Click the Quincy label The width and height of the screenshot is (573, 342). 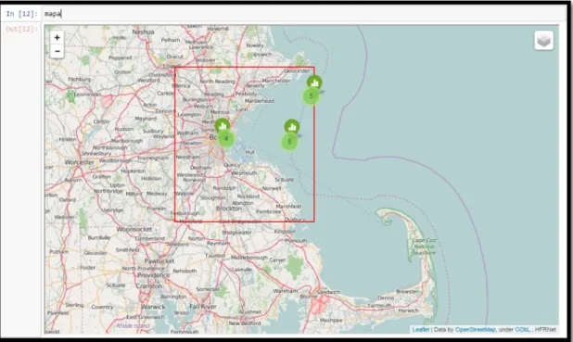232,165
